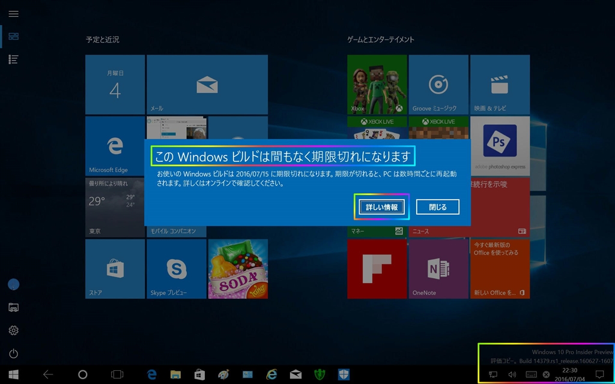Open the hamburger menu at top left
The image size is (615, 384).
coord(13,14)
